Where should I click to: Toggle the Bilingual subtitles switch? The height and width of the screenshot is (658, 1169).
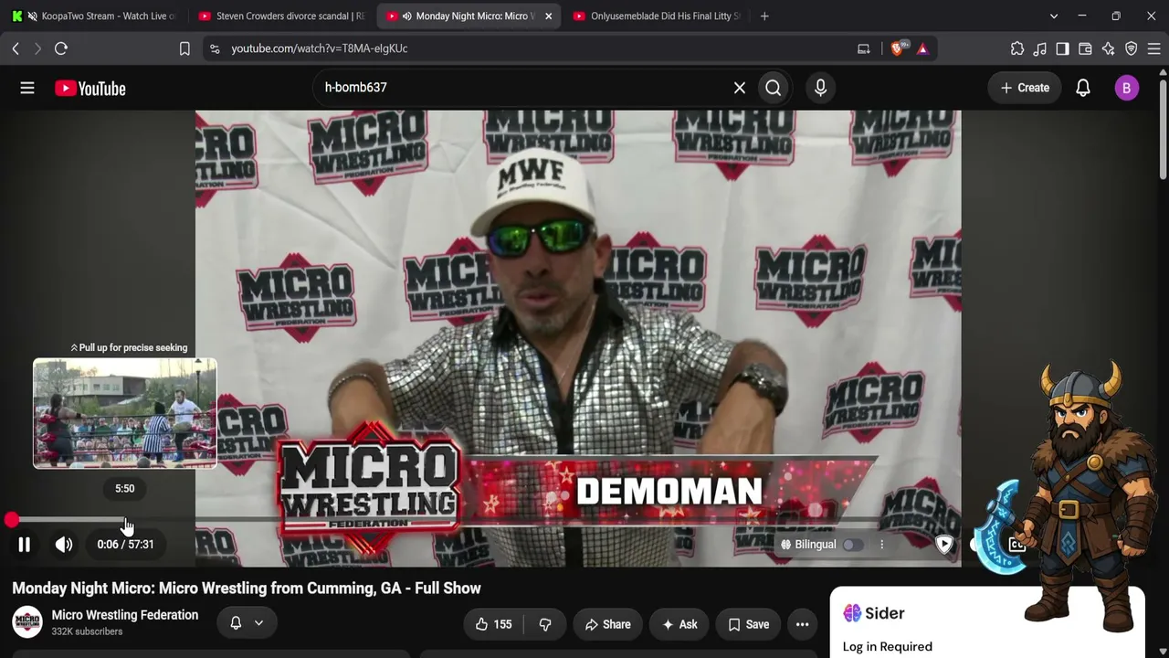852,545
